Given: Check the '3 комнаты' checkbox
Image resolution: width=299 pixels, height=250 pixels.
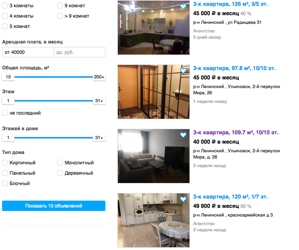Looking at the screenshot, I should (x=5, y=6).
